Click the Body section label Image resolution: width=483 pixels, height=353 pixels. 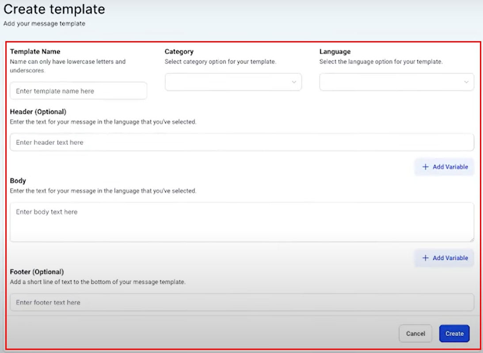(18, 181)
